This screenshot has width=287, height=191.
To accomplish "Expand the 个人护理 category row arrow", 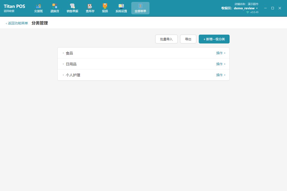I will click(x=63, y=75).
